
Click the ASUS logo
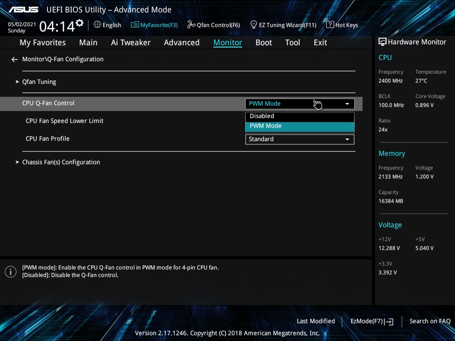coord(23,10)
